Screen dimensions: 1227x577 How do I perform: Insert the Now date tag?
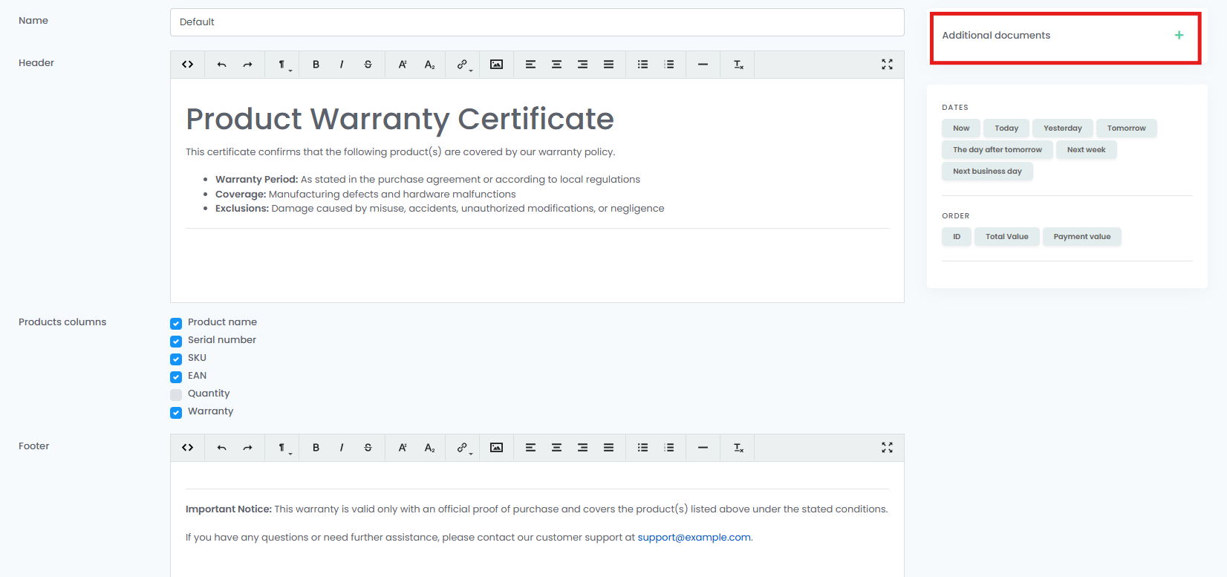coord(961,128)
